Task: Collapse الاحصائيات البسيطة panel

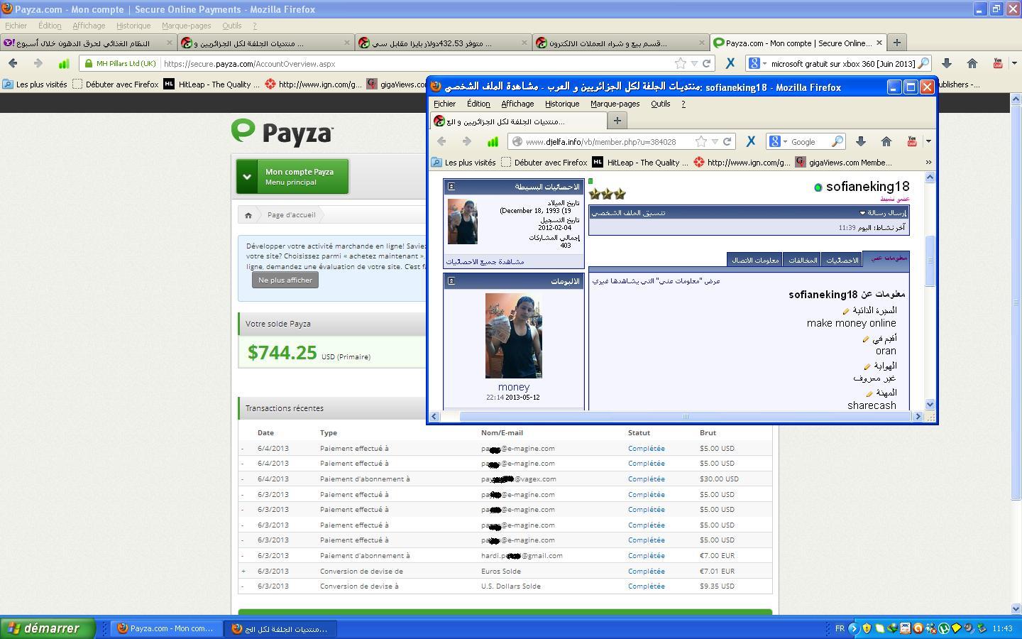Action: [451, 187]
